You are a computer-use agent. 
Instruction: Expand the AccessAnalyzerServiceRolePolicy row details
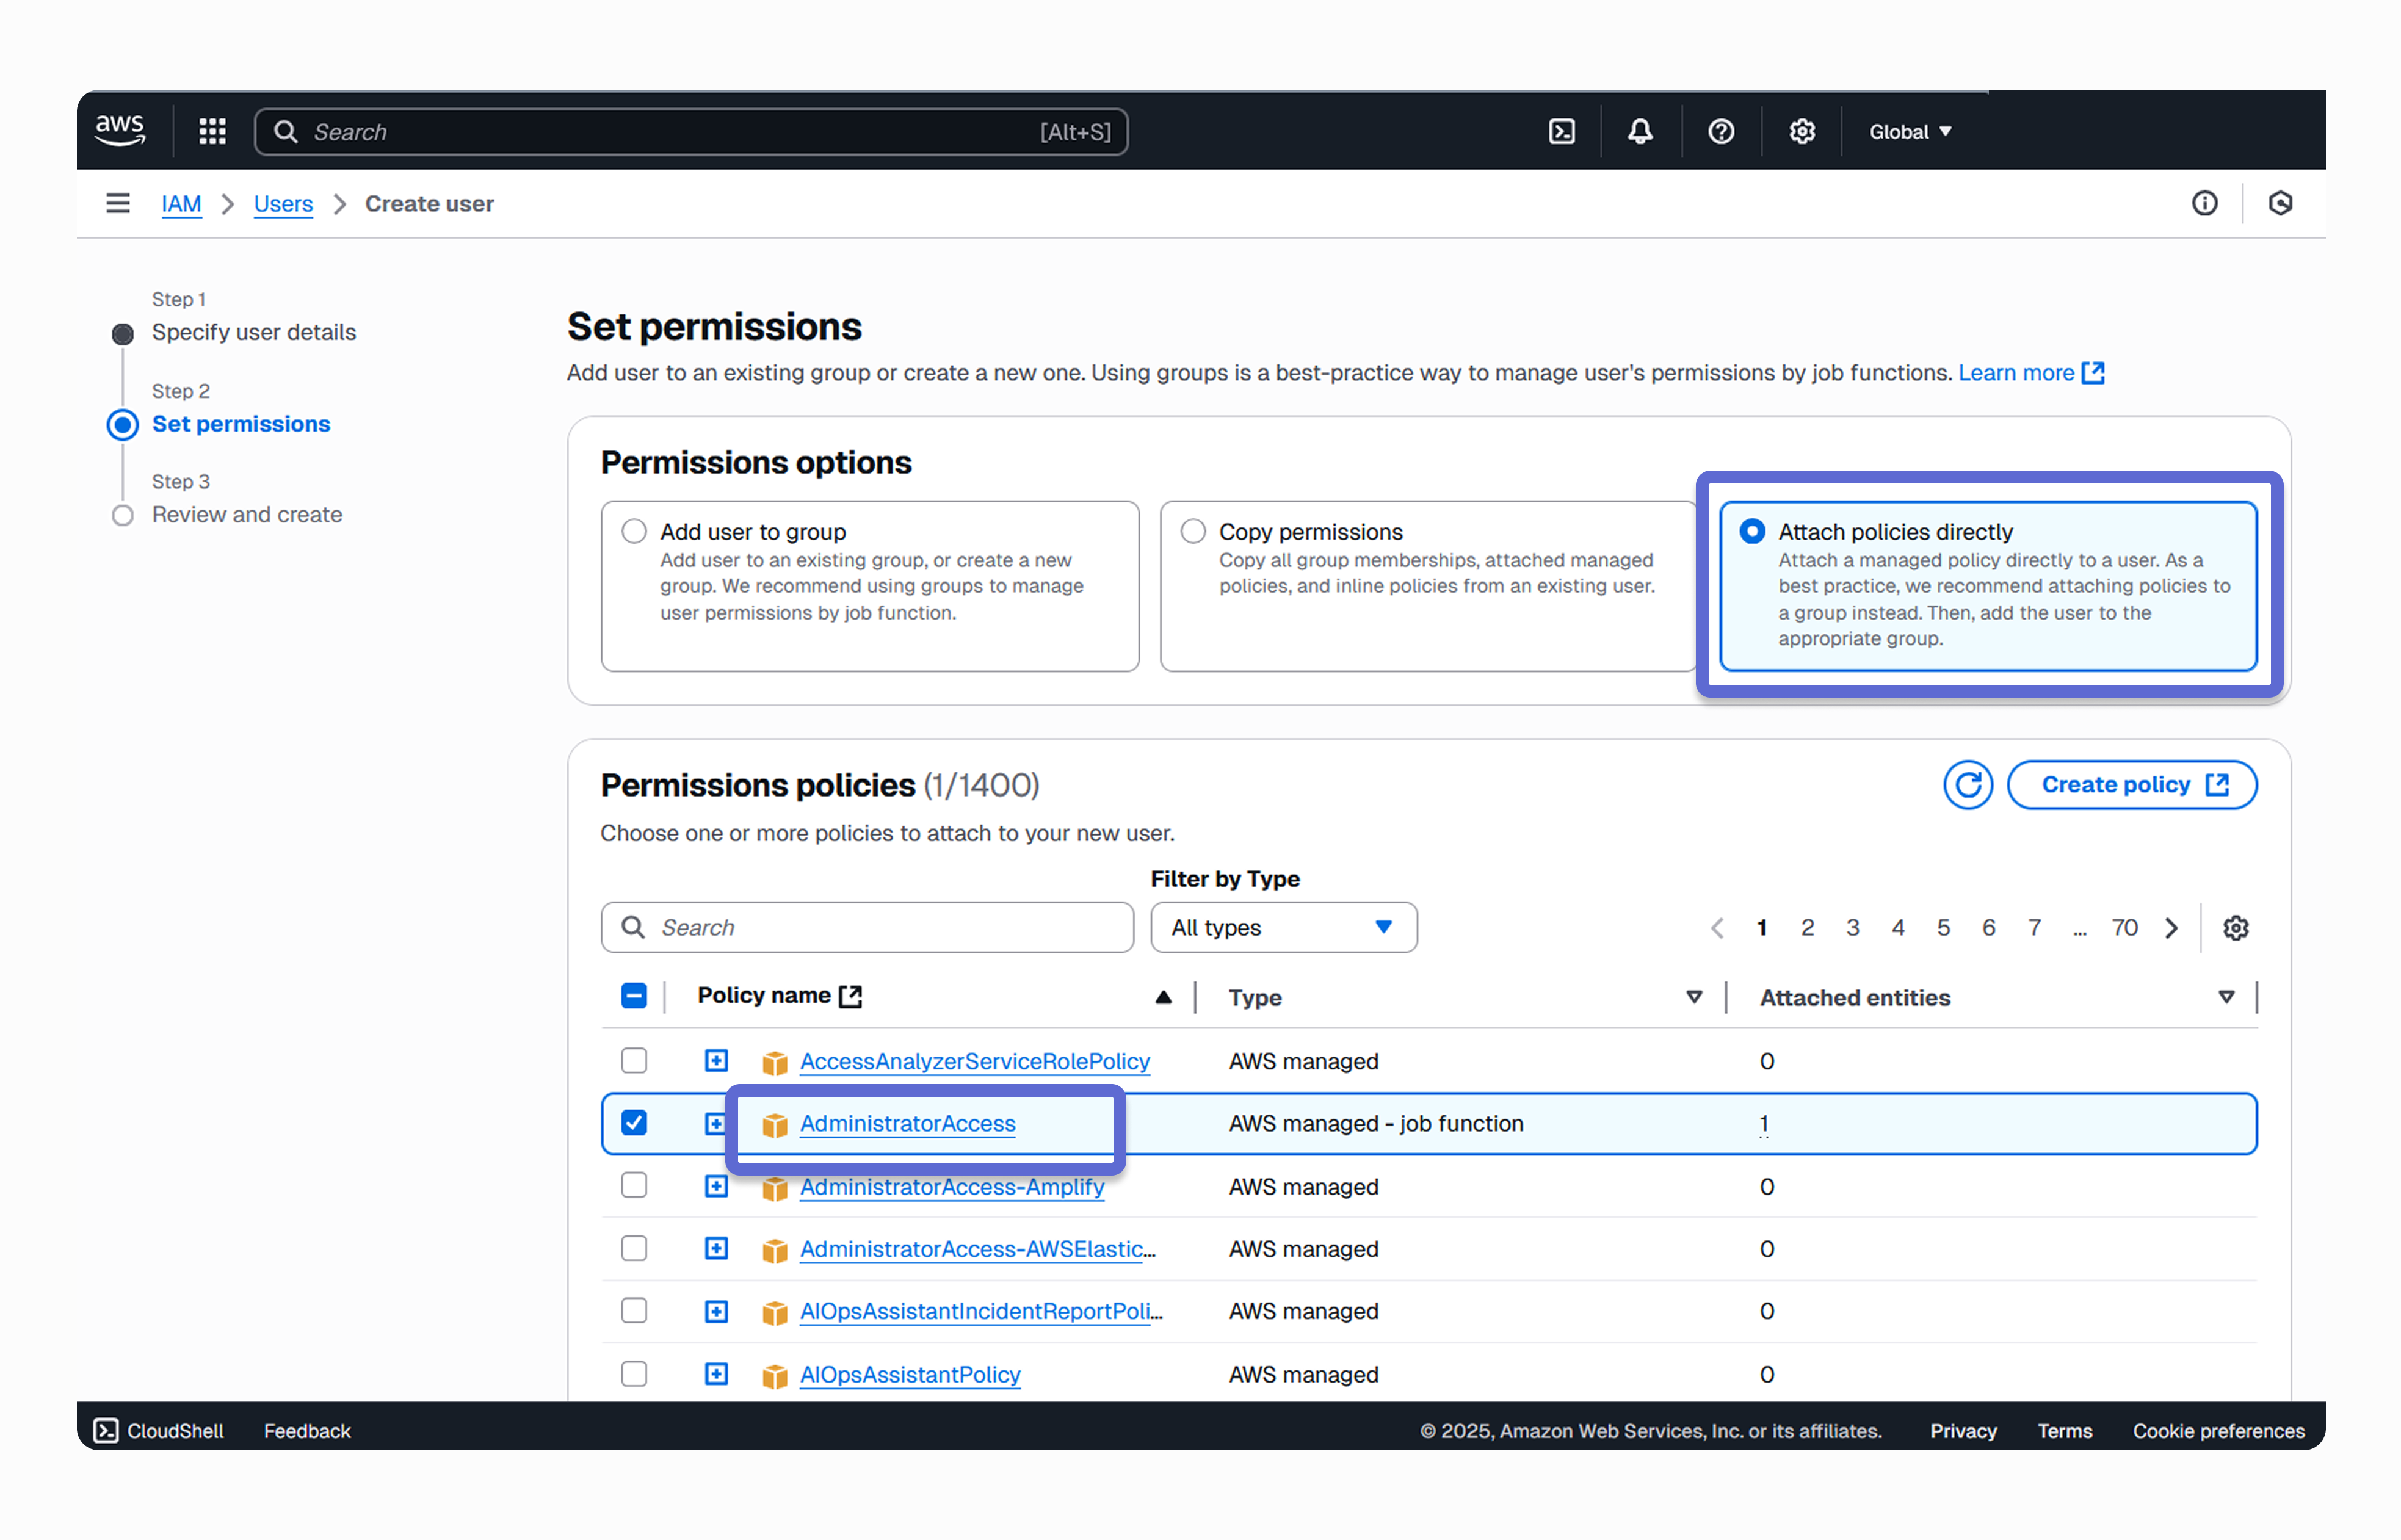click(716, 1060)
